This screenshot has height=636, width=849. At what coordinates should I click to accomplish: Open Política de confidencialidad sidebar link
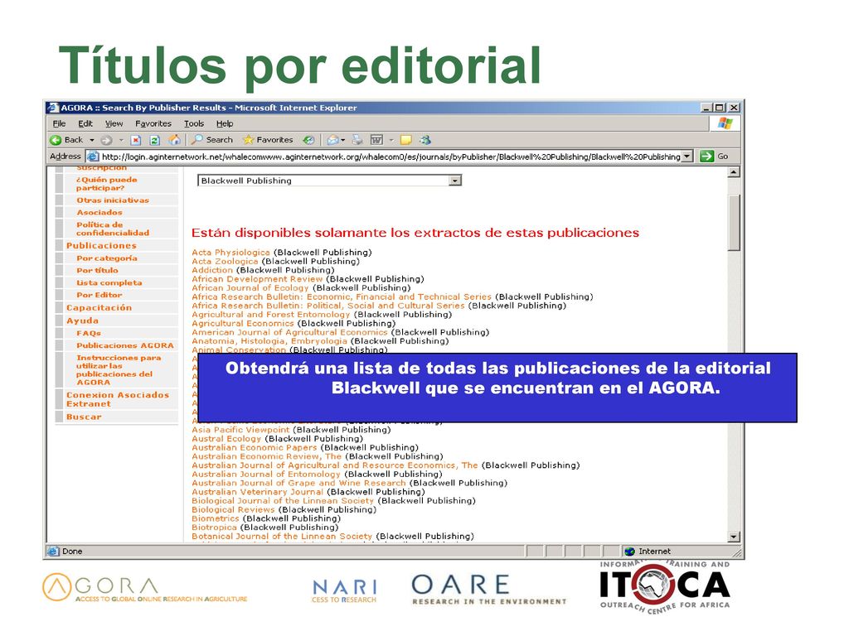tap(113, 229)
